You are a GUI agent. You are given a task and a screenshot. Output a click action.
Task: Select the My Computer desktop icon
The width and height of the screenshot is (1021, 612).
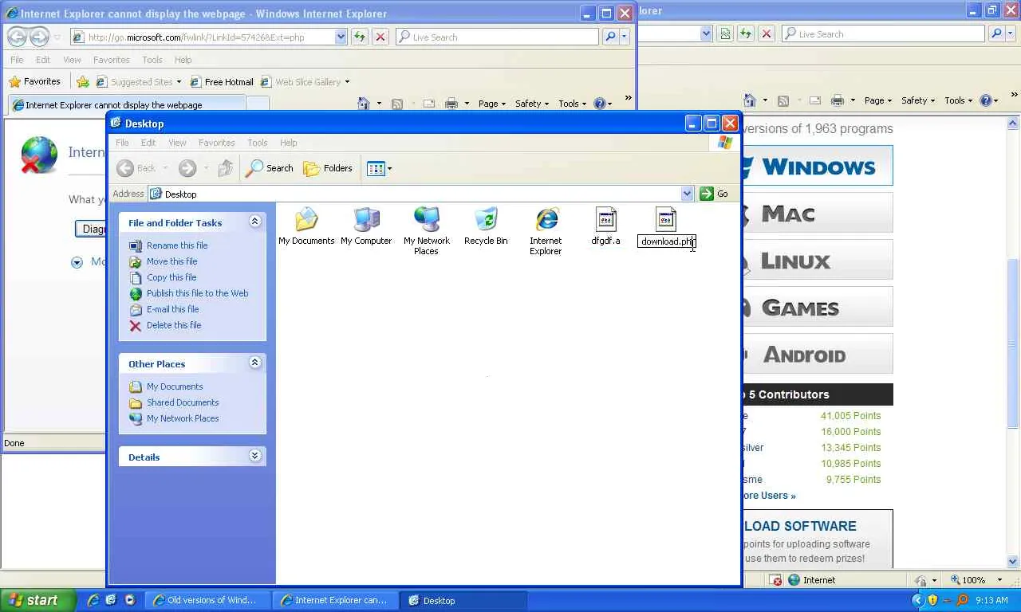(367, 219)
